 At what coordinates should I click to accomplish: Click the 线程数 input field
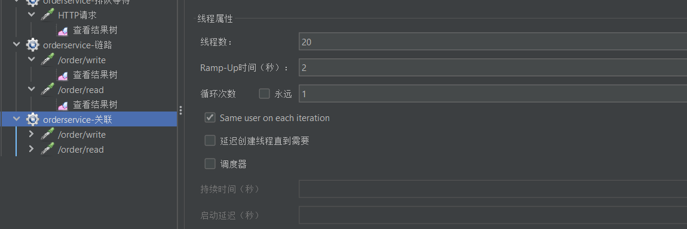tap(493, 42)
